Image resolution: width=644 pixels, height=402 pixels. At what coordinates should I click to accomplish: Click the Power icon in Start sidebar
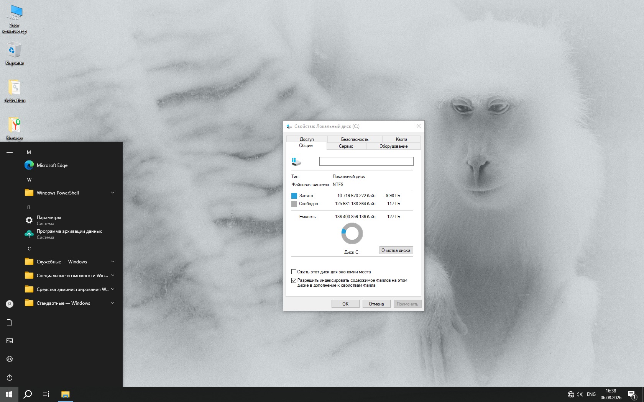[10, 377]
